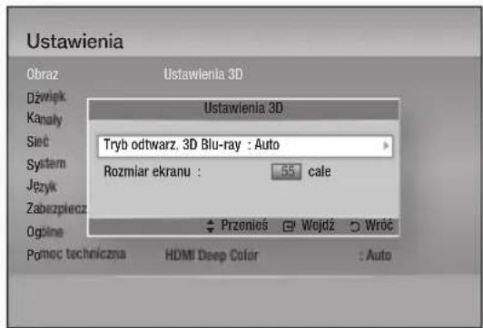Click the Ustawienia page heading
This screenshot has width=483, height=328.
tap(74, 41)
